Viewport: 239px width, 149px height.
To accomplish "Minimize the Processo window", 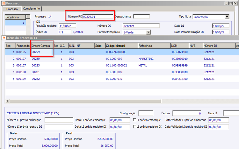I will 226,3.
